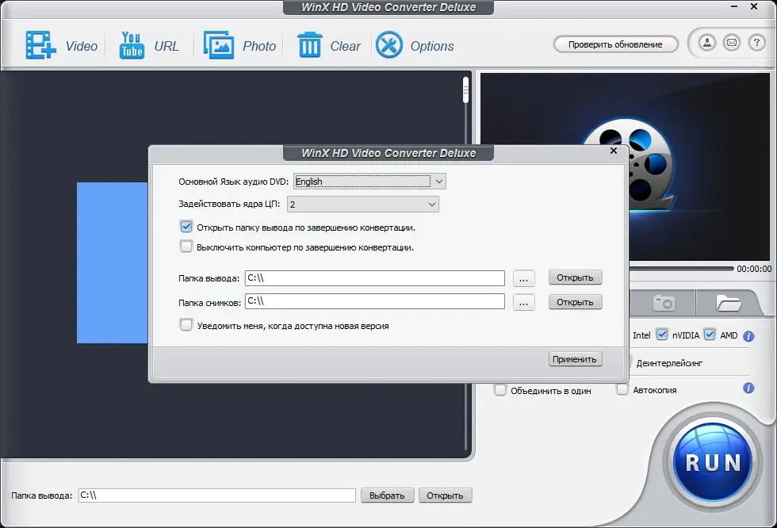This screenshot has width=777, height=528.
Task: Enable выключить компьютер по завершению конвертации
Action: [186, 247]
